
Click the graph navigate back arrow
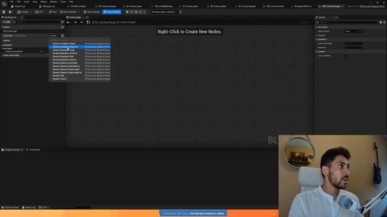pyautogui.click(x=76, y=22)
